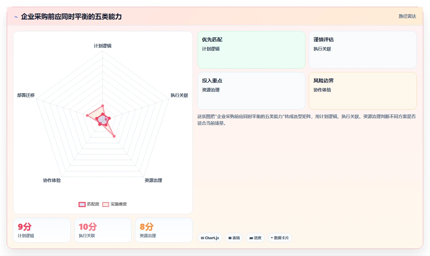Click 资源治理 text inside 投入重点 card
The width and height of the screenshot is (430, 256).
coord(211,90)
